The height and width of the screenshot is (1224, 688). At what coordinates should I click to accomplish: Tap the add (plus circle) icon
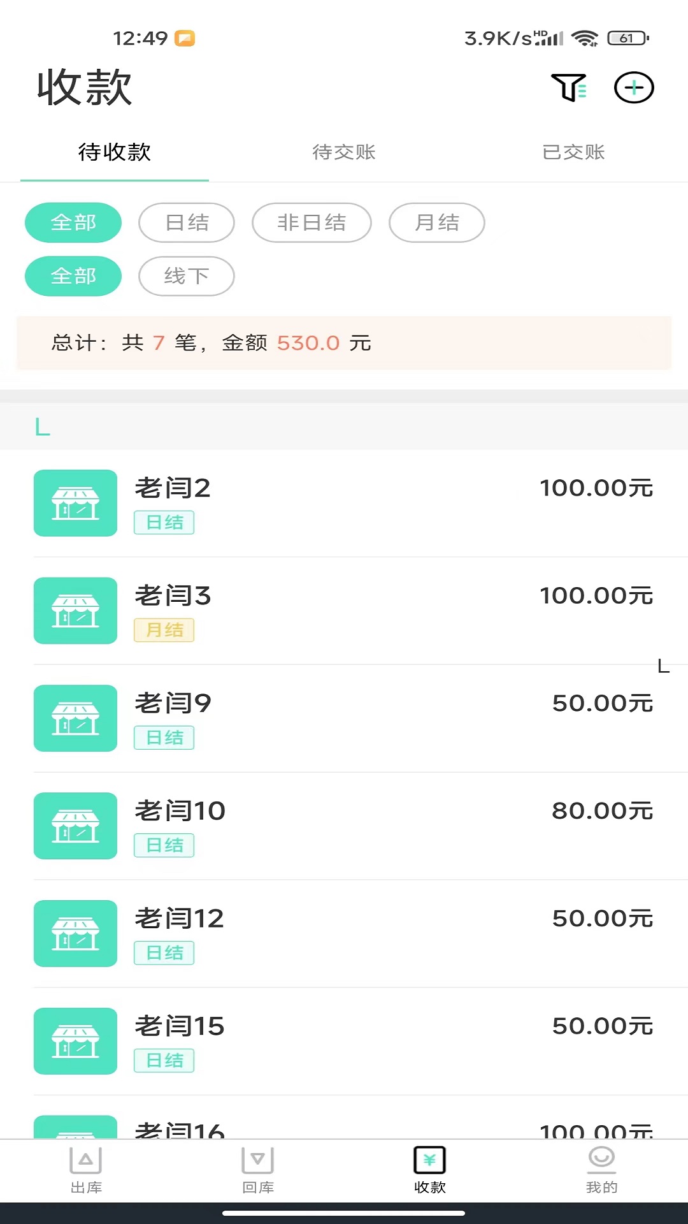(633, 87)
